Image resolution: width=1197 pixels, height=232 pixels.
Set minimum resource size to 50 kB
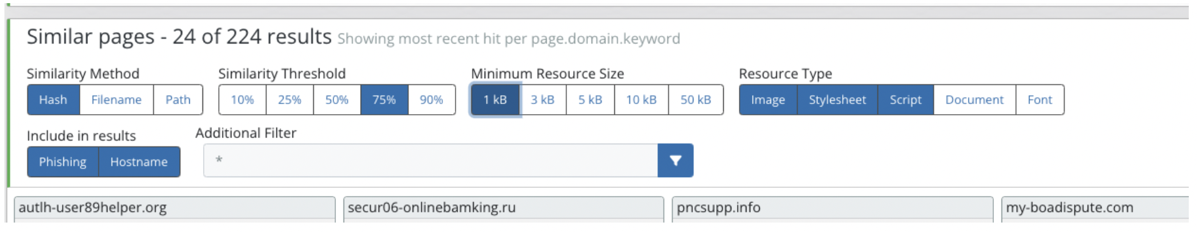point(696,100)
